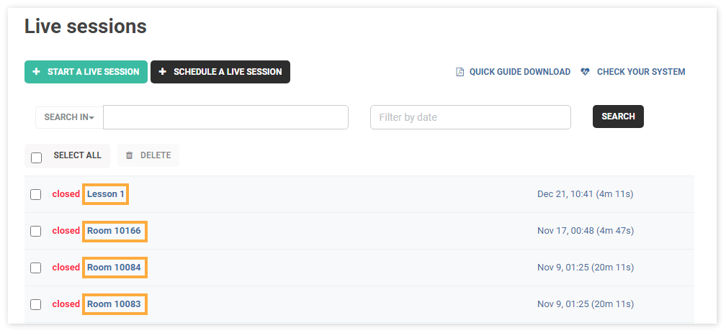The height and width of the screenshot is (333, 726).
Task: Click the PDF icon beside Quick Guide Download
Action: (460, 72)
